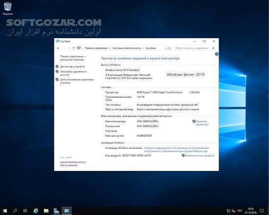Click shield icon next to Изменить параметры
This screenshot has height=215, width=269.
(x=194, y=121)
